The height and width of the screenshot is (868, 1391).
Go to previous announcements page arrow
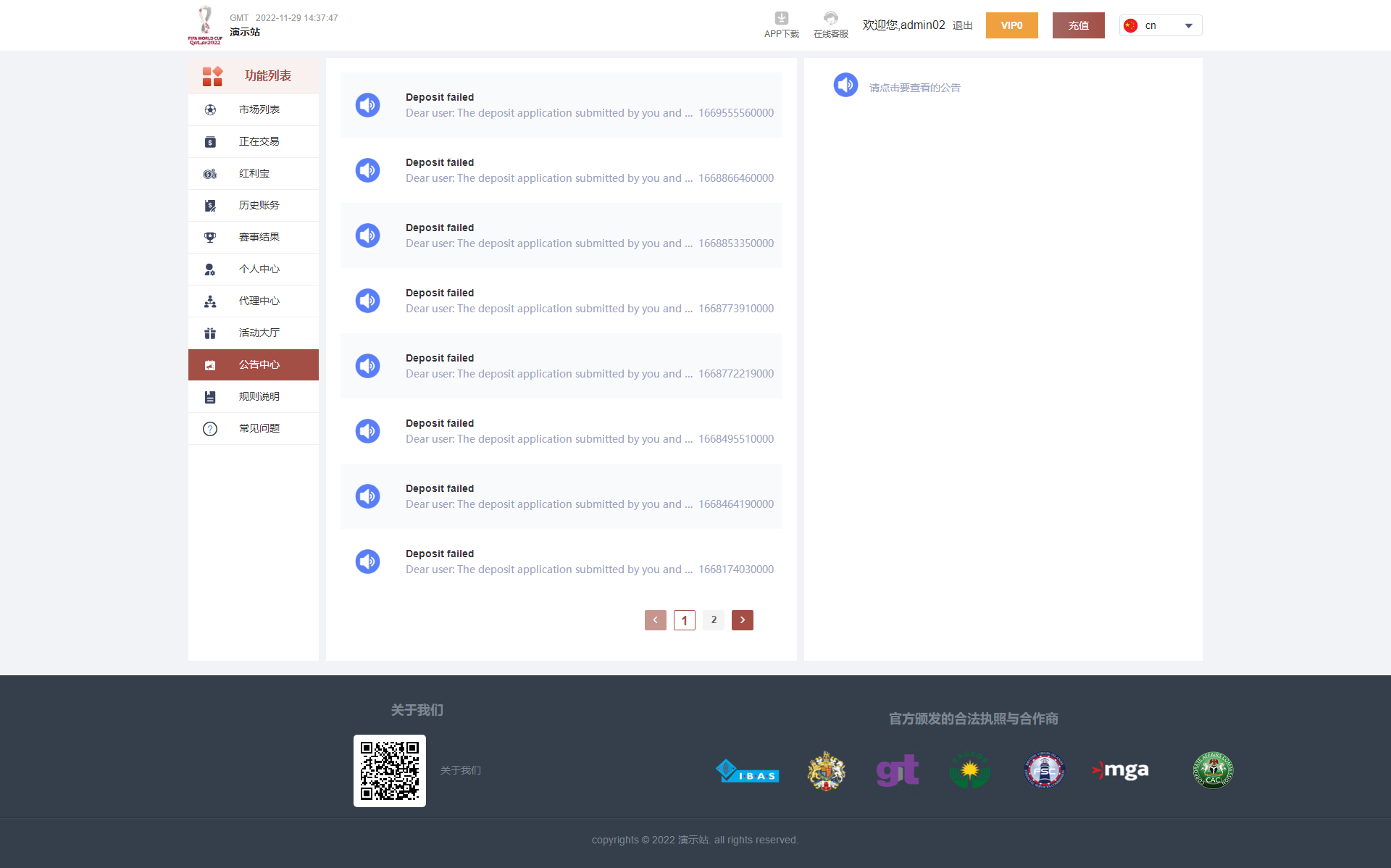pyautogui.click(x=655, y=620)
